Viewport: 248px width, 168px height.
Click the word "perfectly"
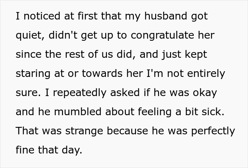pos(213,131)
